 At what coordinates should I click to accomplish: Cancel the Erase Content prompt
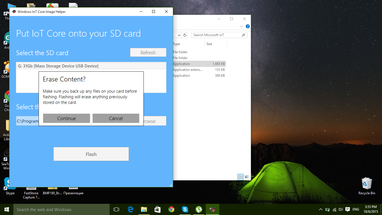pos(116,118)
